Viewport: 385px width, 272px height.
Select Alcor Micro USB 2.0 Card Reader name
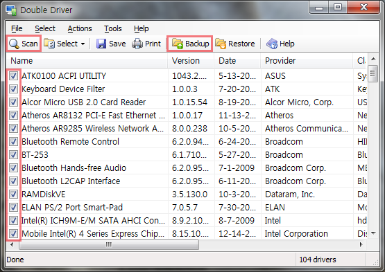coord(83,102)
